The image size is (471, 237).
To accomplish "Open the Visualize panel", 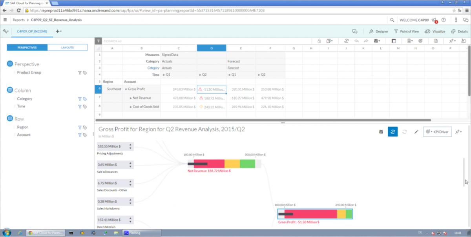I will tap(436, 31).
